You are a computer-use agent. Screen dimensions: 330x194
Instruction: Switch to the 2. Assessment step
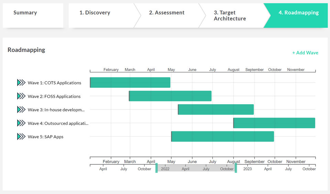[167, 13]
